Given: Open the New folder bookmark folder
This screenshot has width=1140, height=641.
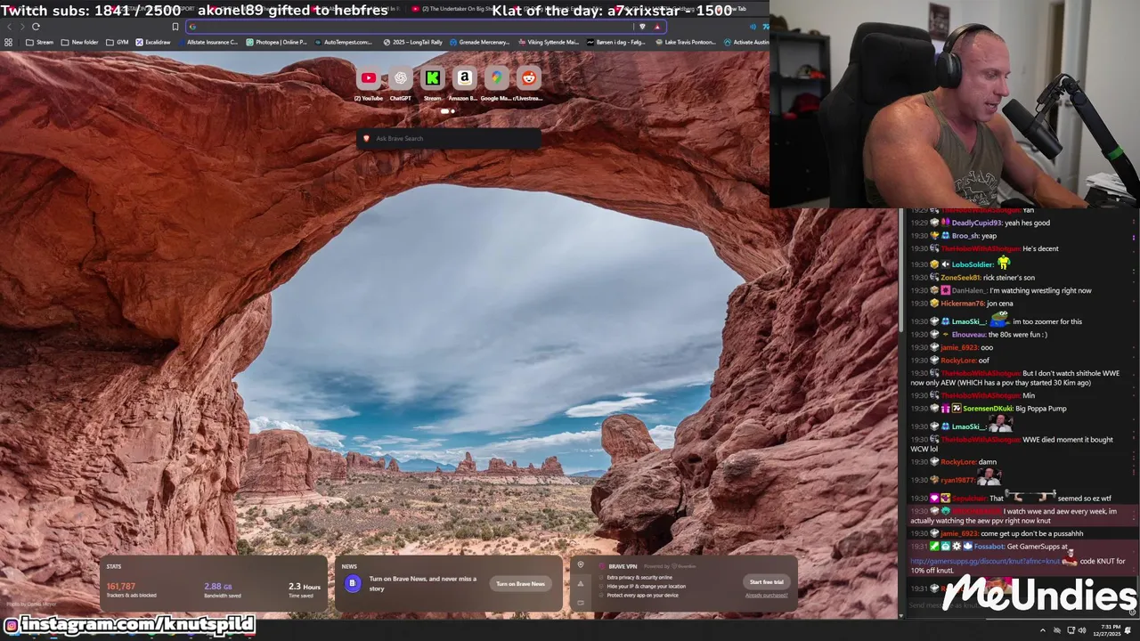Looking at the screenshot, I should (80, 42).
